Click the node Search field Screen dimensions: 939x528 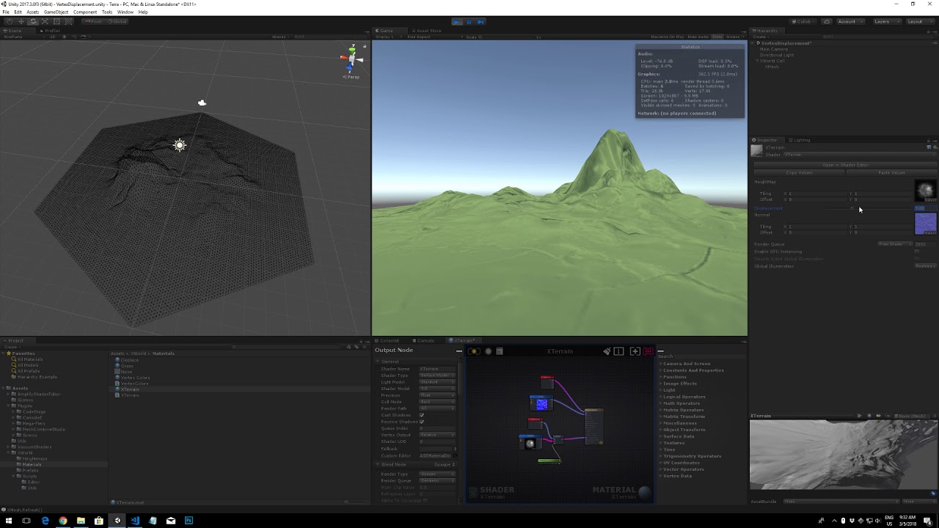coord(701,356)
